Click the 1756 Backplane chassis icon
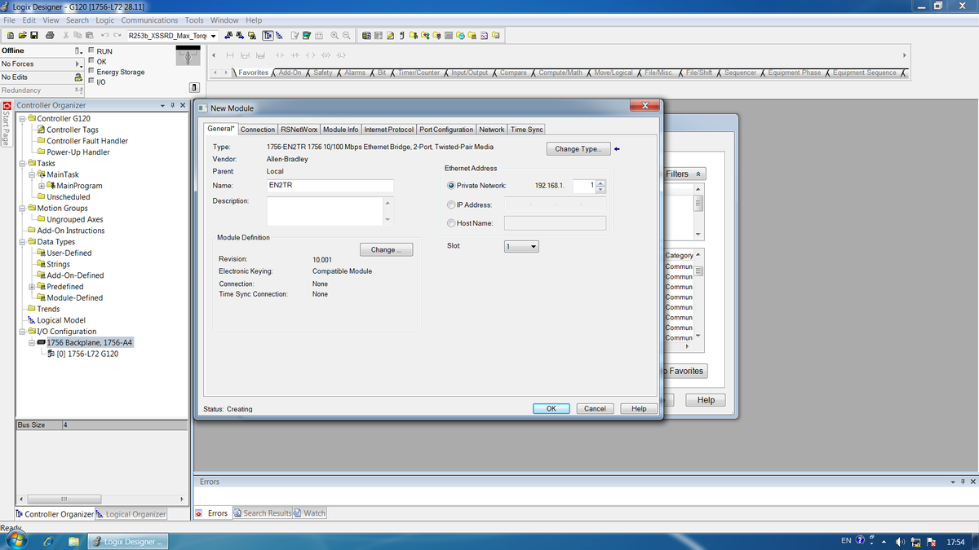979x550 pixels. pos(41,343)
